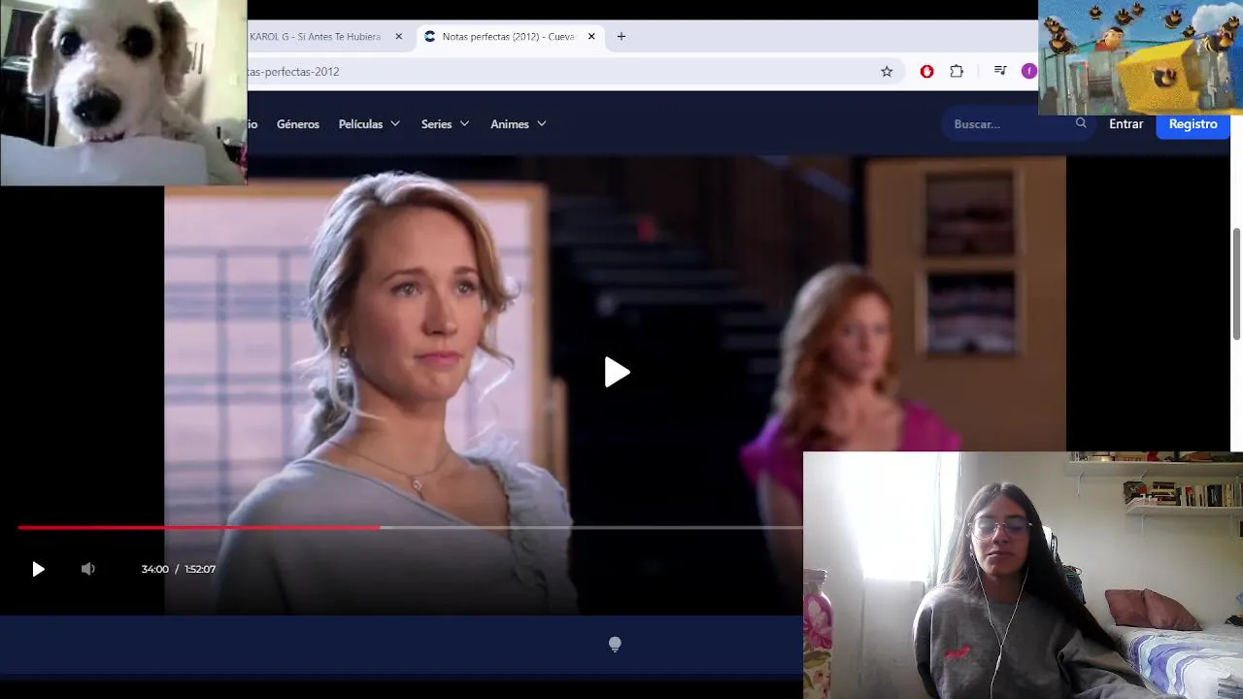Screen dimensions: 1243x699
Task: Click the Entrar link
Action: click(1126, 124)
